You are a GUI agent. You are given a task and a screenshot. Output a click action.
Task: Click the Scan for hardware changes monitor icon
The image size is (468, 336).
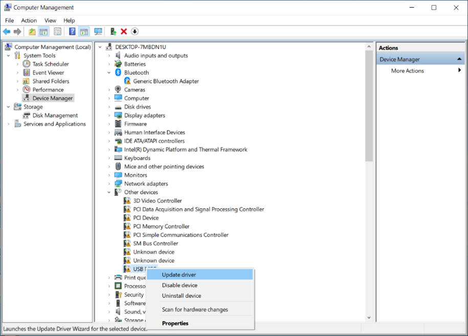98,31
